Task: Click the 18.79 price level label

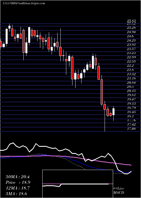Action: coord(131,108)
